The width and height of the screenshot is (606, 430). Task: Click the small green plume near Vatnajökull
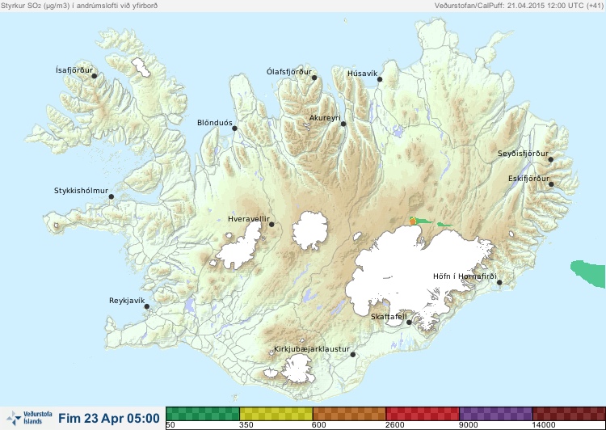coord(444,224)
